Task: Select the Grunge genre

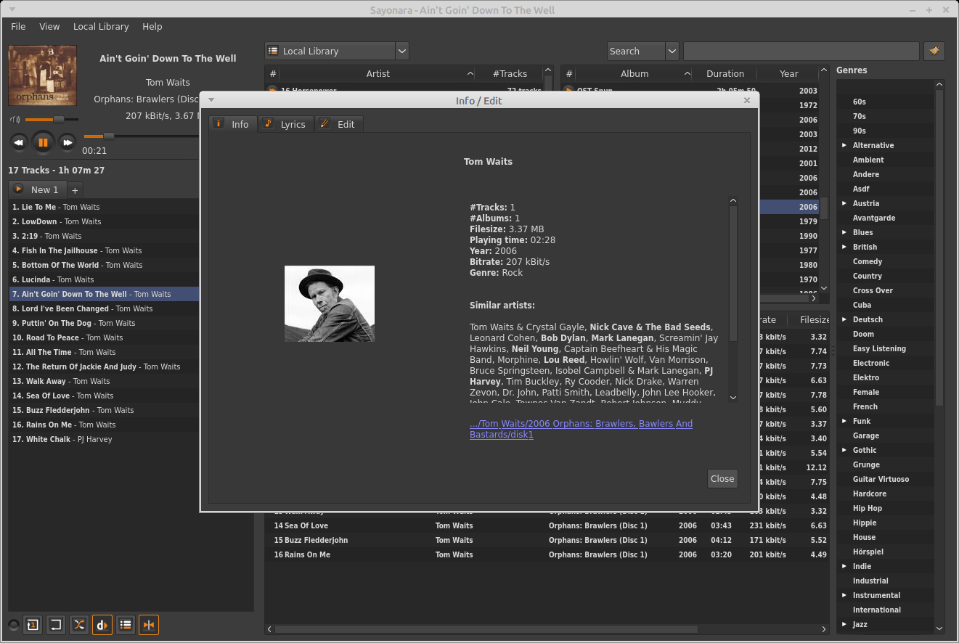Action: pos(866,464)
